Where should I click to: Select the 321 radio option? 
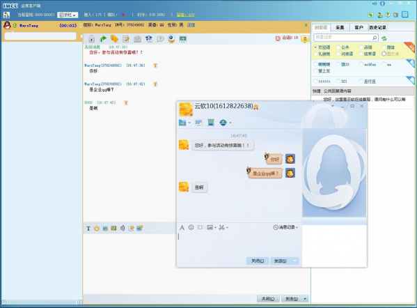click(338, 82)
